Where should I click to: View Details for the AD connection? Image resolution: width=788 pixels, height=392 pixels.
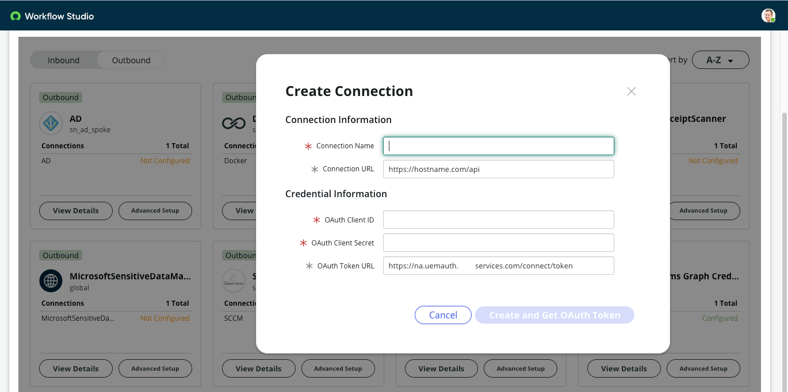pos(75,211)
